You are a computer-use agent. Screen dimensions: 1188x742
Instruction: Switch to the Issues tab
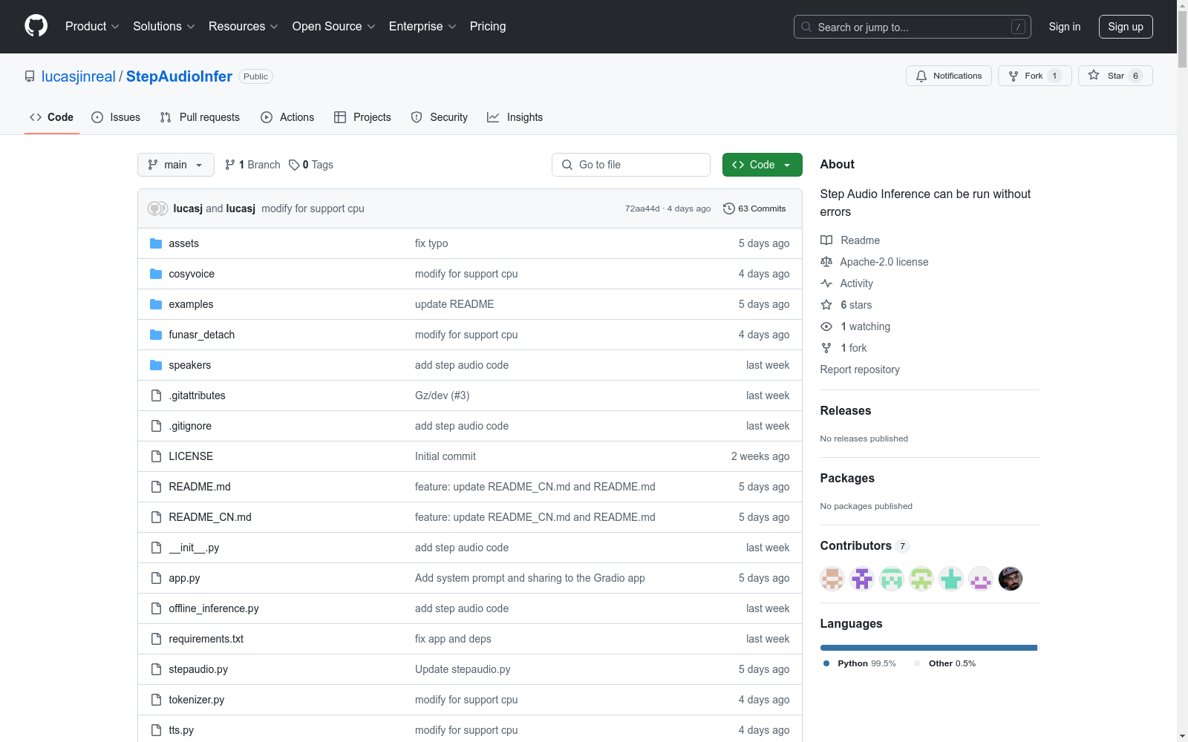coord(116,117)
